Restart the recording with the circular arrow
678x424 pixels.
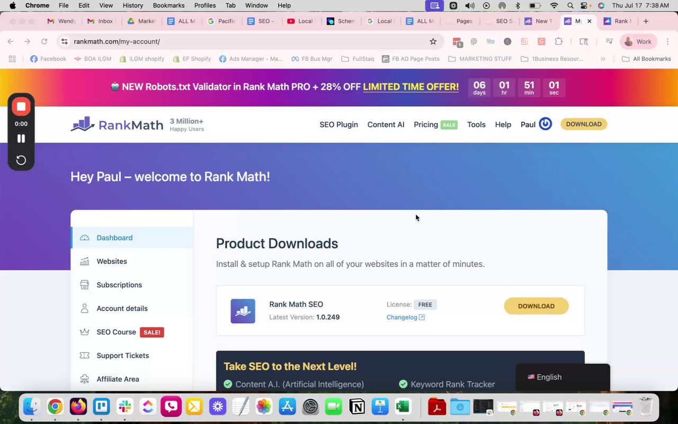tap(21, 160)
